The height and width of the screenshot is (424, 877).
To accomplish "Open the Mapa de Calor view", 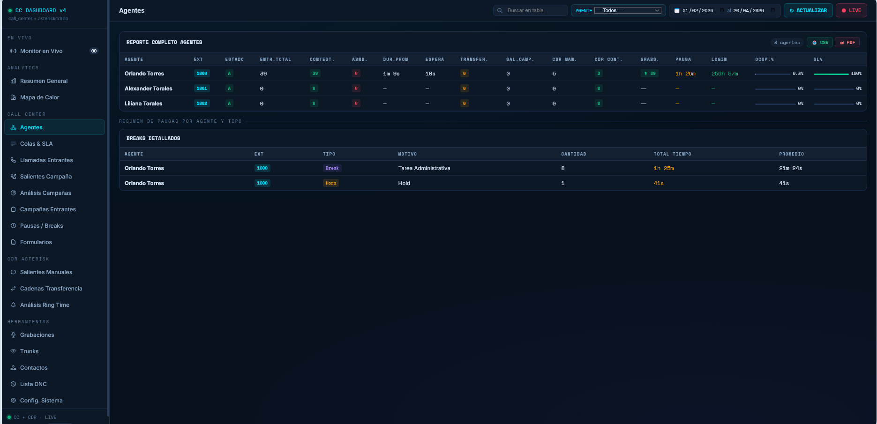I will [x=39, y=97].
